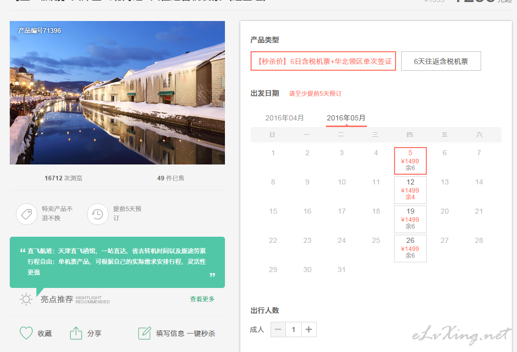517x352 pixels.
Task: Choose departure date May 26 ¥1499
Action: point(410,249)
